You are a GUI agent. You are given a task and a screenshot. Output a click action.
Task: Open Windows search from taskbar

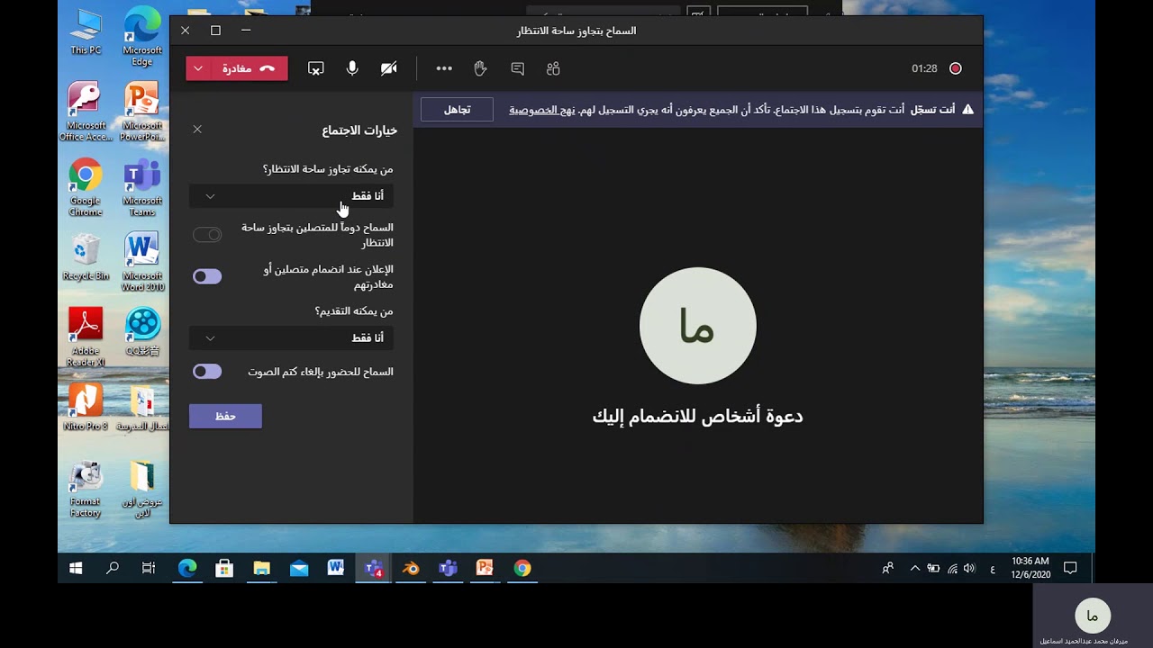click(113, 568)
